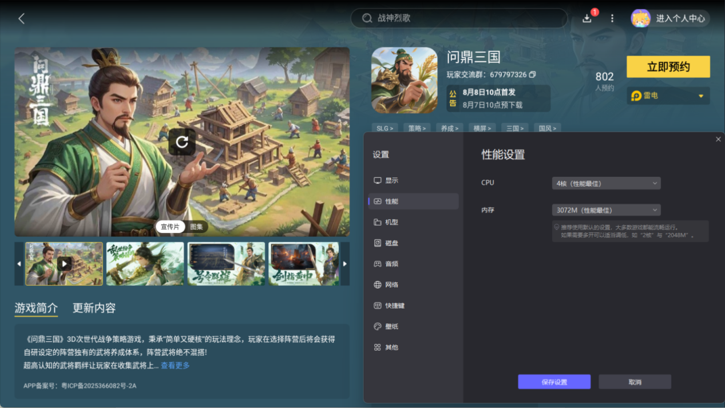Open the 机型 settings section
The image size is (725, 408).
(x=414, y=222)
